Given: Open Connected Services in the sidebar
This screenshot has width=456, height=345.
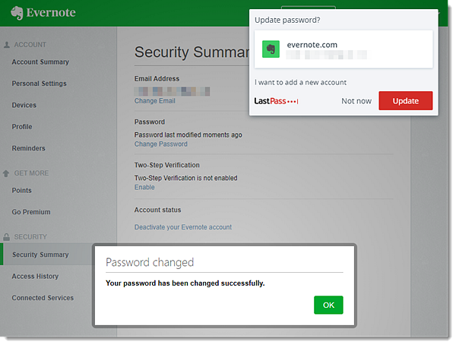Looking at the screenshot, I should (43, 298).
